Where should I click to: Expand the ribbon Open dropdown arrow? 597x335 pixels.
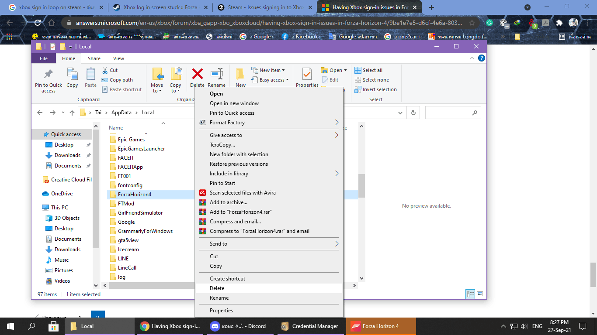click(x=345, y=70)
